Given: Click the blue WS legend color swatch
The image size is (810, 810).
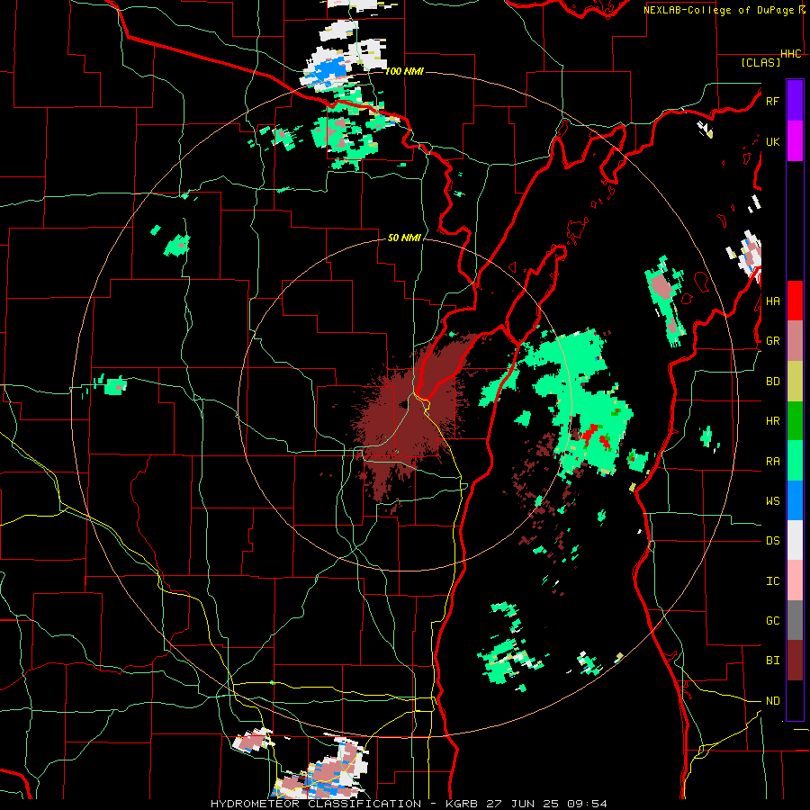Looking at the screenshot, I should pos(795,500).
